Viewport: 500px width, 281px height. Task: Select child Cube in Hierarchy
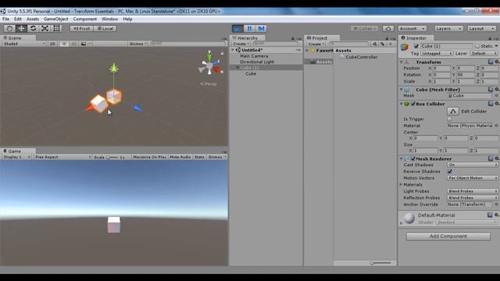pyautogui.click(x=251, y=73)
